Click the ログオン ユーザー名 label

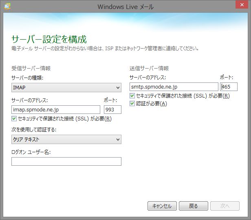(x=31, y=152)
